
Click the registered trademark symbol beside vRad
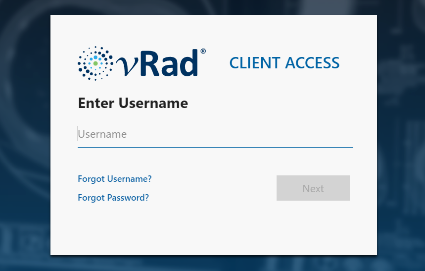(x=203, y=51)
